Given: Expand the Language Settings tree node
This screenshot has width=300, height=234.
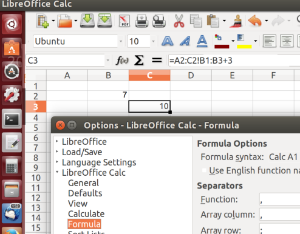Looking at the screenshot, I should pyautogui.click(x=57, y=162).
